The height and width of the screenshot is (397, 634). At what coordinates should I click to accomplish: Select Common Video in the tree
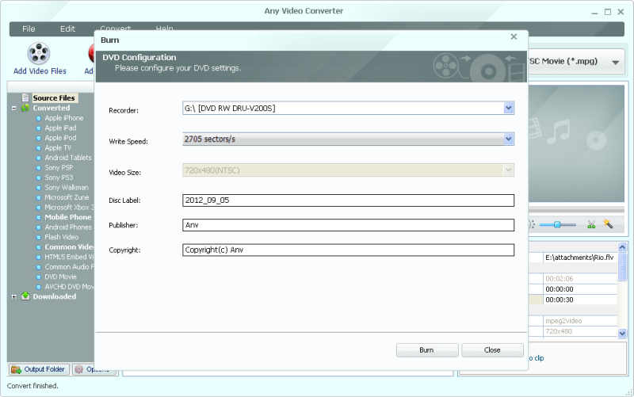(69, 247)
